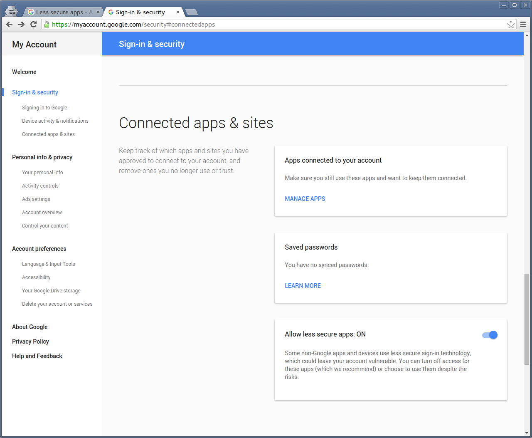Open Connected apps & sites sidebar link
Screen dimensions: 532x438
(48, 134)
